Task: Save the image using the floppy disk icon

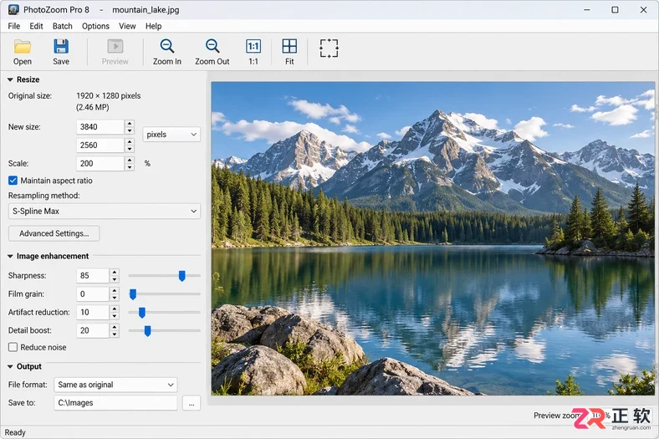Action: pos(61,47)
